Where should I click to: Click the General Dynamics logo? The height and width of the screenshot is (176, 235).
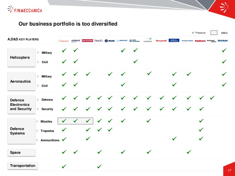pos(174,40)
